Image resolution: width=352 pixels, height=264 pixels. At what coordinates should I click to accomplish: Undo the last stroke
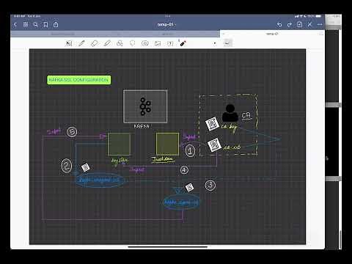pyautogui.click(x=279, y=24)
